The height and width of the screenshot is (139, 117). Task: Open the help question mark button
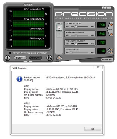pos(103,8)
